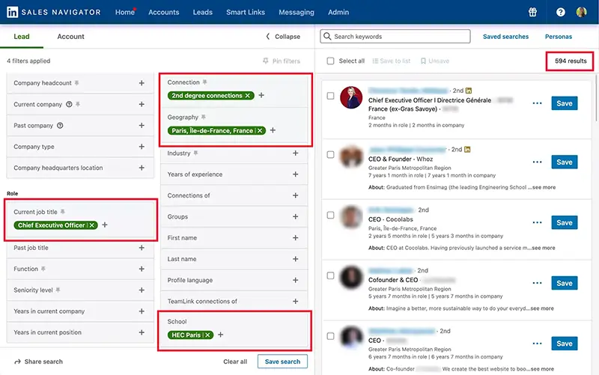The width and height of the screenshot is (599, 375).
Task: Open the help question mark icon
Action: 560,12
